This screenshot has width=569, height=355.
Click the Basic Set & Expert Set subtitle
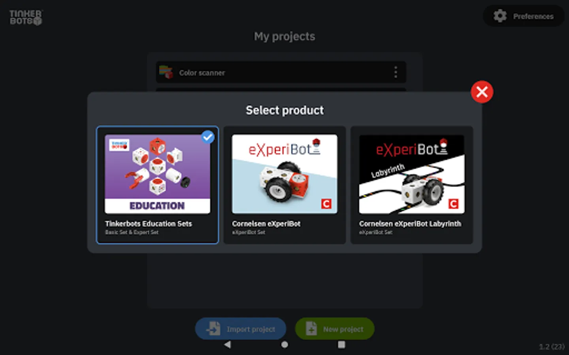point(132,232)
